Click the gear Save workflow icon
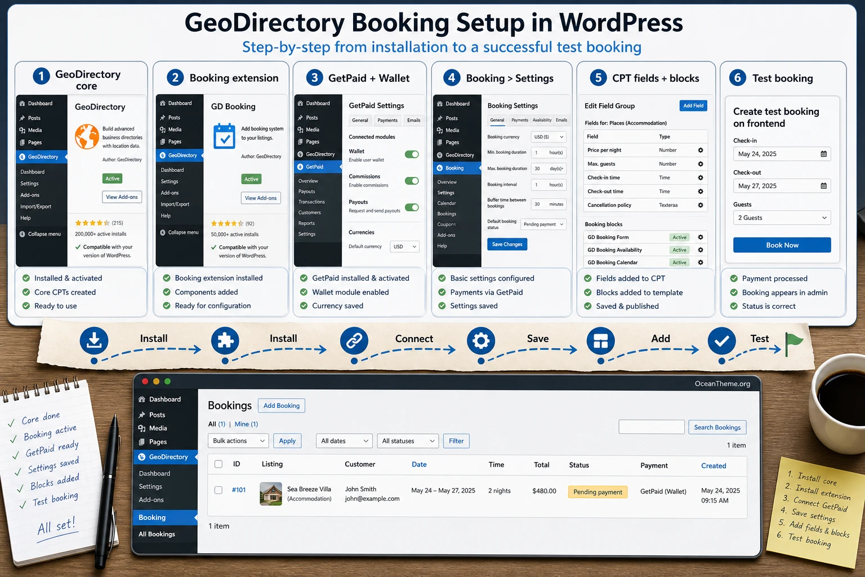This screenshot has width=865, height=577. pos(481,341)
